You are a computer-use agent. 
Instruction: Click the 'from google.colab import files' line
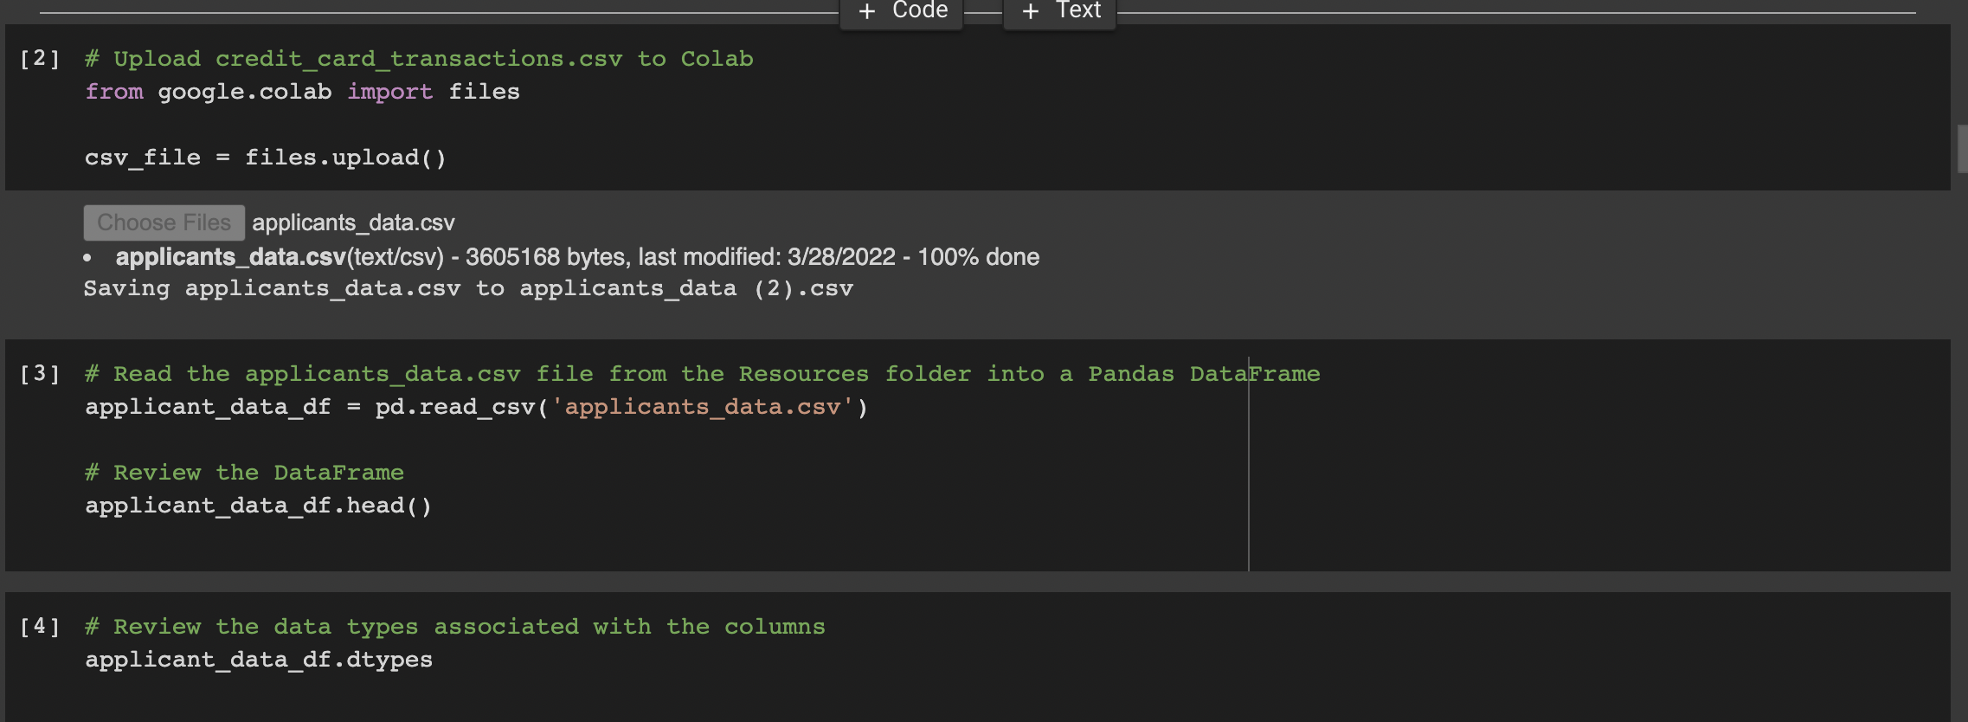point(302,92)
